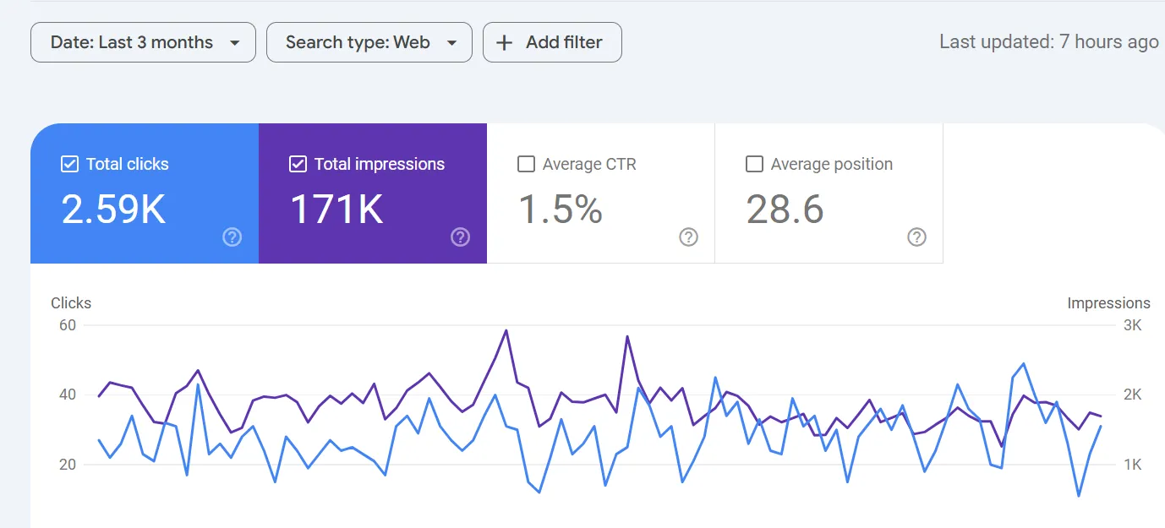Click the plus icon beside Add filter
Viewport: 1165px width, 528px height.
tap(505, 42)
